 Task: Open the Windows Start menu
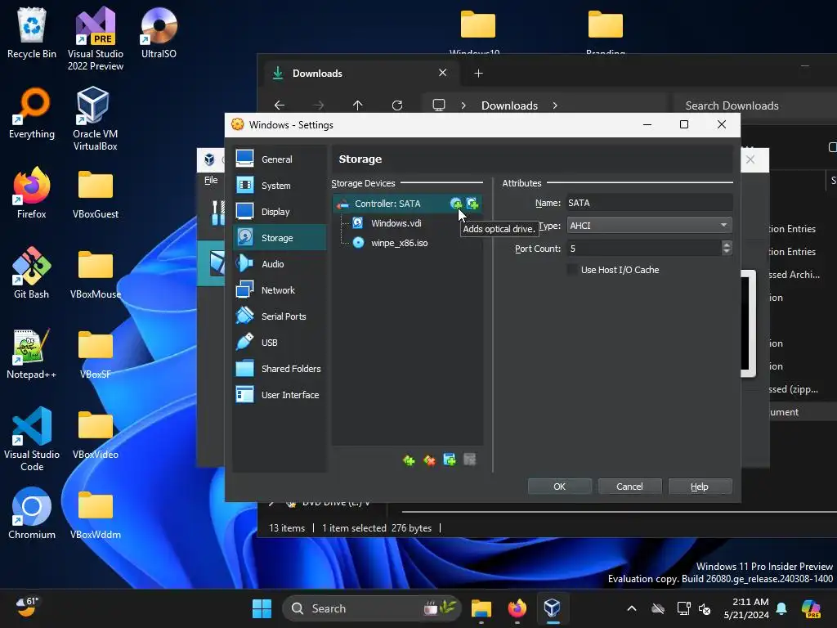point(262,608)
